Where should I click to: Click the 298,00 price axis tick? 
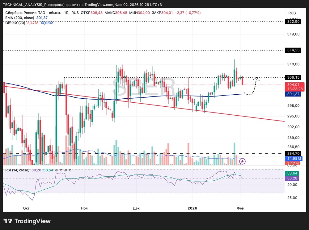tap(294, 106)
